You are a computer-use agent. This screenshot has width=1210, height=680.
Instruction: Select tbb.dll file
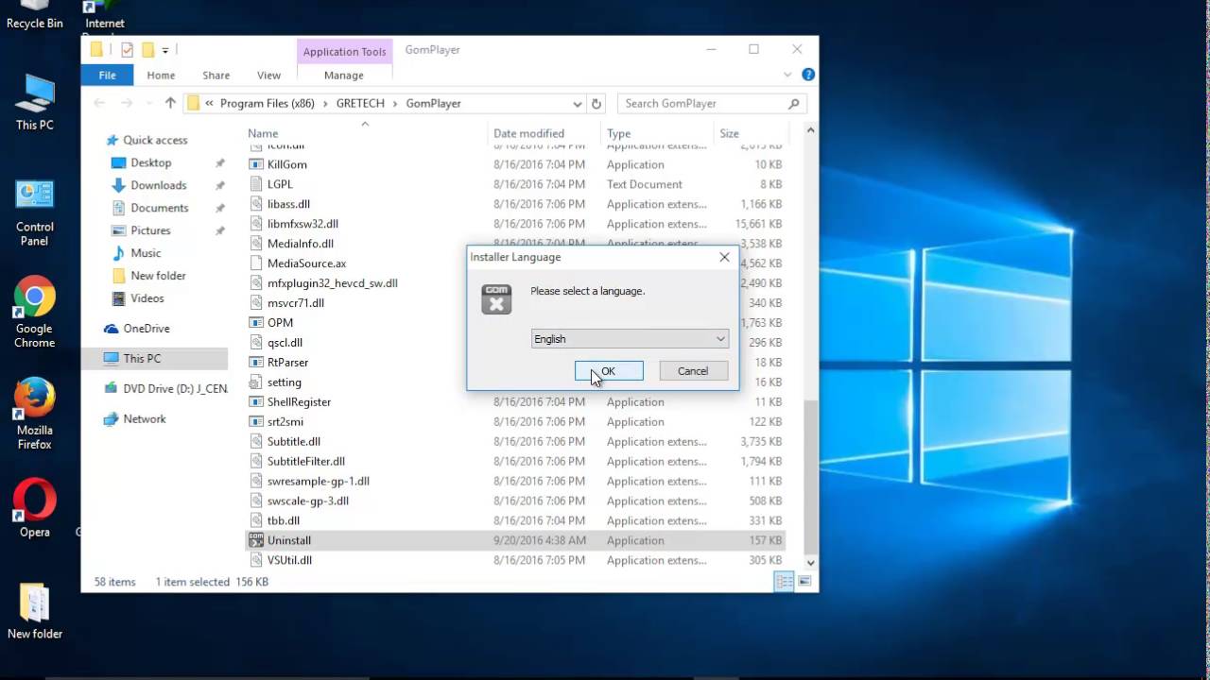click(284, 520)
